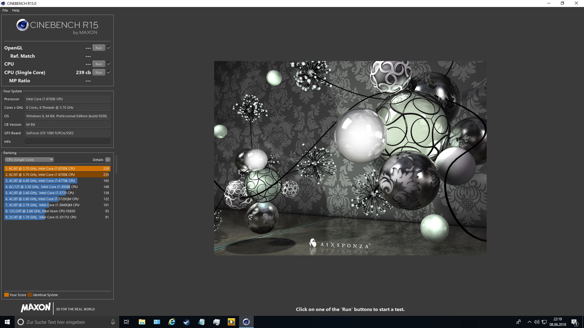Click inside the Info text field
Screen dimensions: 584x328
[x=67, y=141]
